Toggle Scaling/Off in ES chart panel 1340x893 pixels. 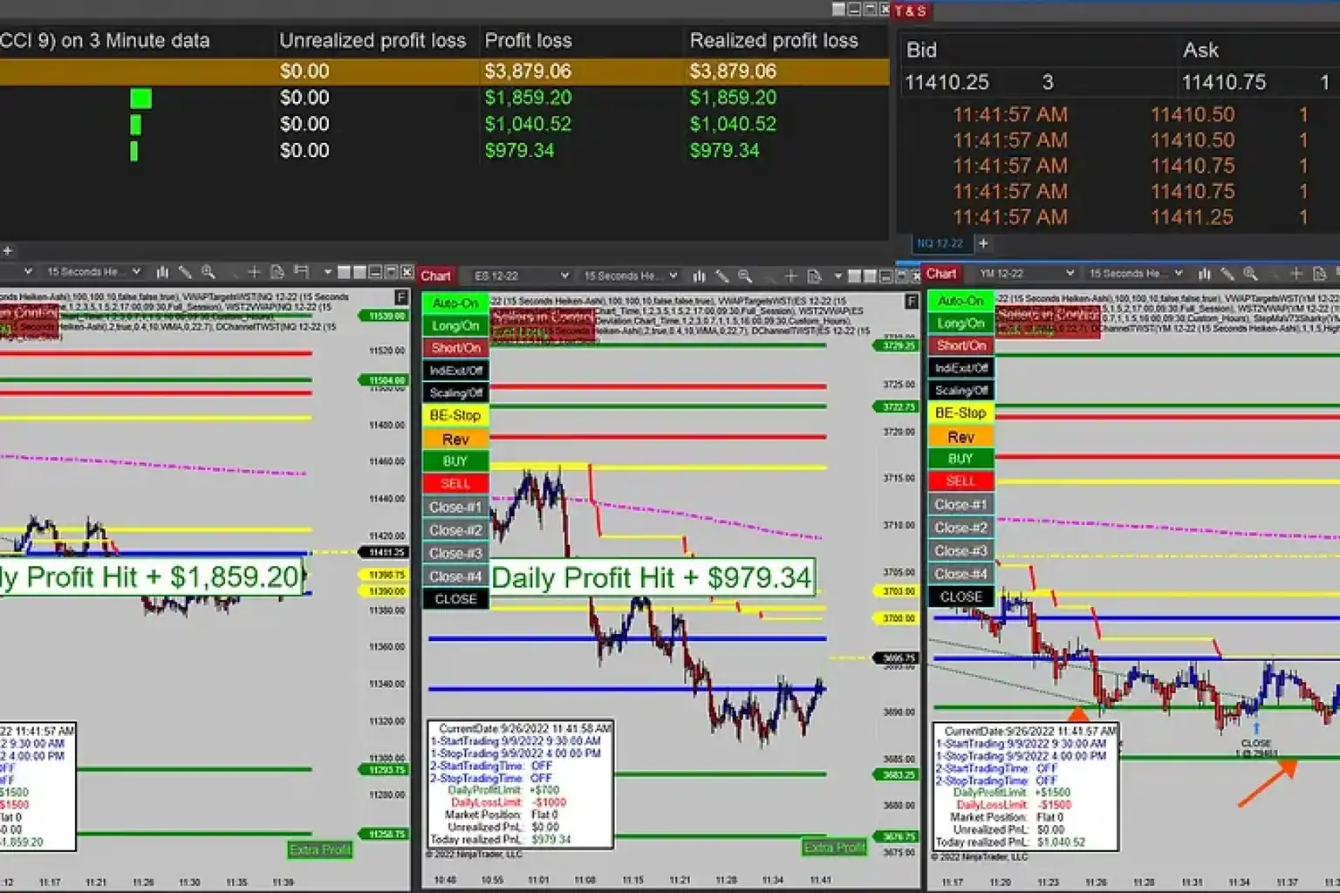click(455, 393)
